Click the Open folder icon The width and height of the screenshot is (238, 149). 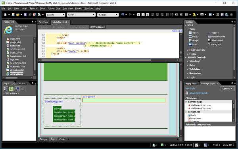(18, 15)
